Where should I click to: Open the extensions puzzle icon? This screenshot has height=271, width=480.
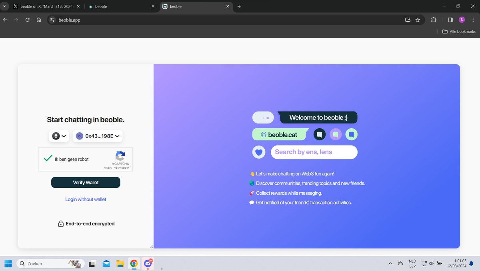point(434,20)
